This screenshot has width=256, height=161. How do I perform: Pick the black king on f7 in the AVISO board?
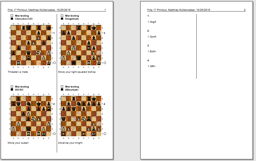38,104
